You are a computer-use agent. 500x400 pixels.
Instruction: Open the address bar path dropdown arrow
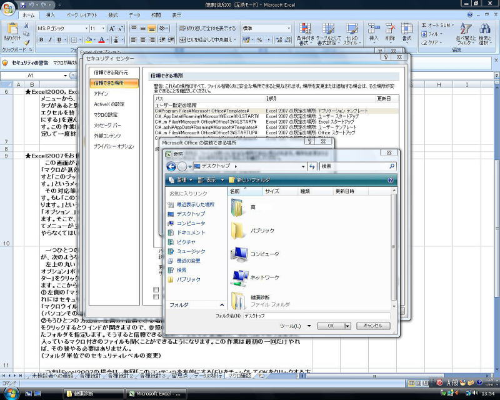pos(304,167)
